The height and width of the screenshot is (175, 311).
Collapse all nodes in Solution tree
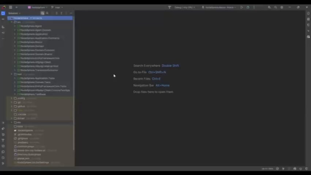(61, 13)
